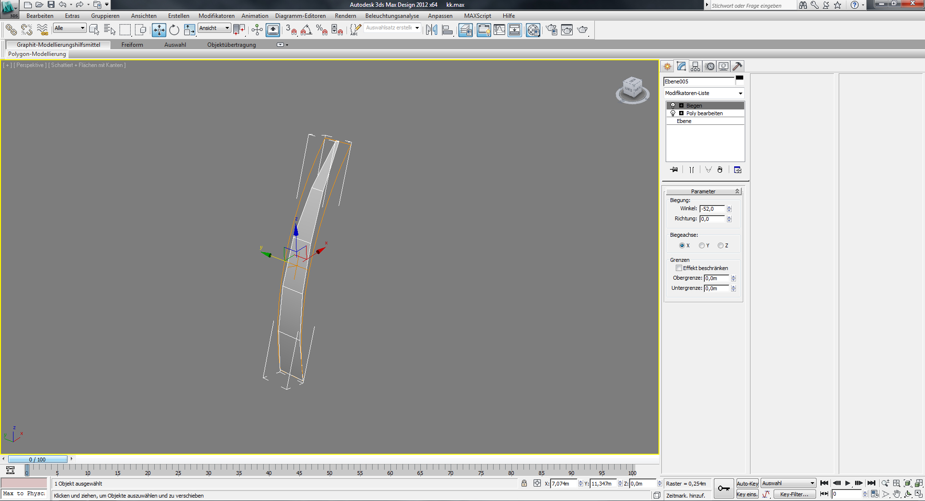The height and width of the screenshot is (501, 925).
Task: Toggle Percent Snap icon
Action: (x=322, y=30)
